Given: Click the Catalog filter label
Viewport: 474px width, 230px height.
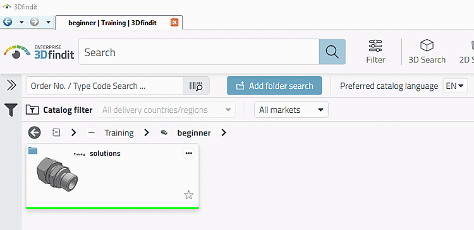Looking at the screenshot, I should click(x=68, y=110).
